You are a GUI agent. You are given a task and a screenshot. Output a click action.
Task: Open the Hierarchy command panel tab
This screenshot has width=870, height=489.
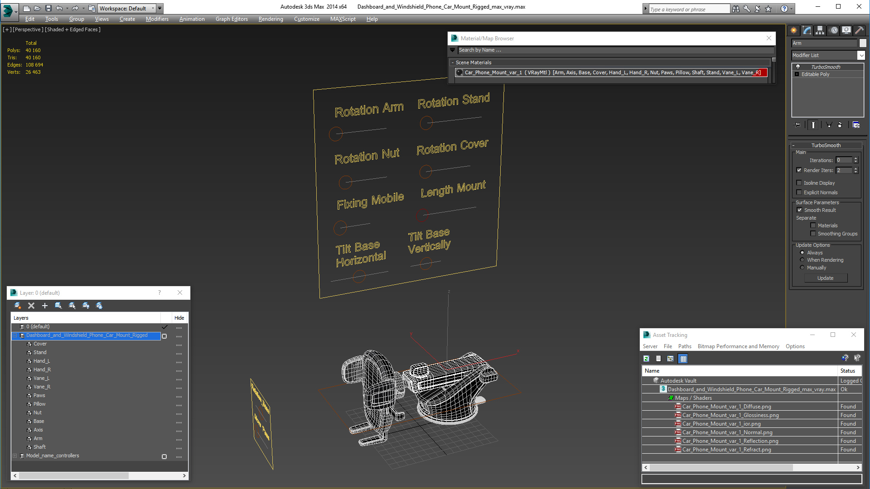(820, 30)
